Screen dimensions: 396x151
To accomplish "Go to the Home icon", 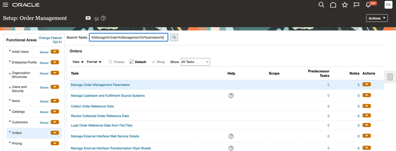I will (x=333, y=5).
